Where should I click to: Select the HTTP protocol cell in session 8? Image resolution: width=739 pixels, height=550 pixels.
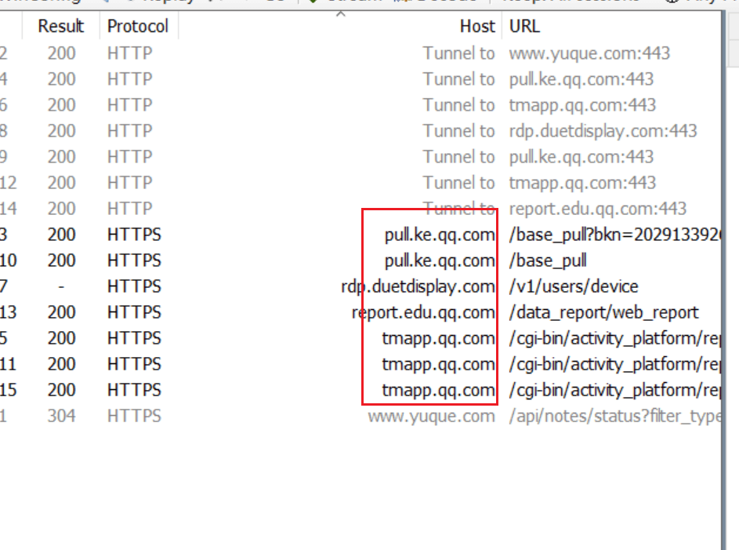coord(129,131)
